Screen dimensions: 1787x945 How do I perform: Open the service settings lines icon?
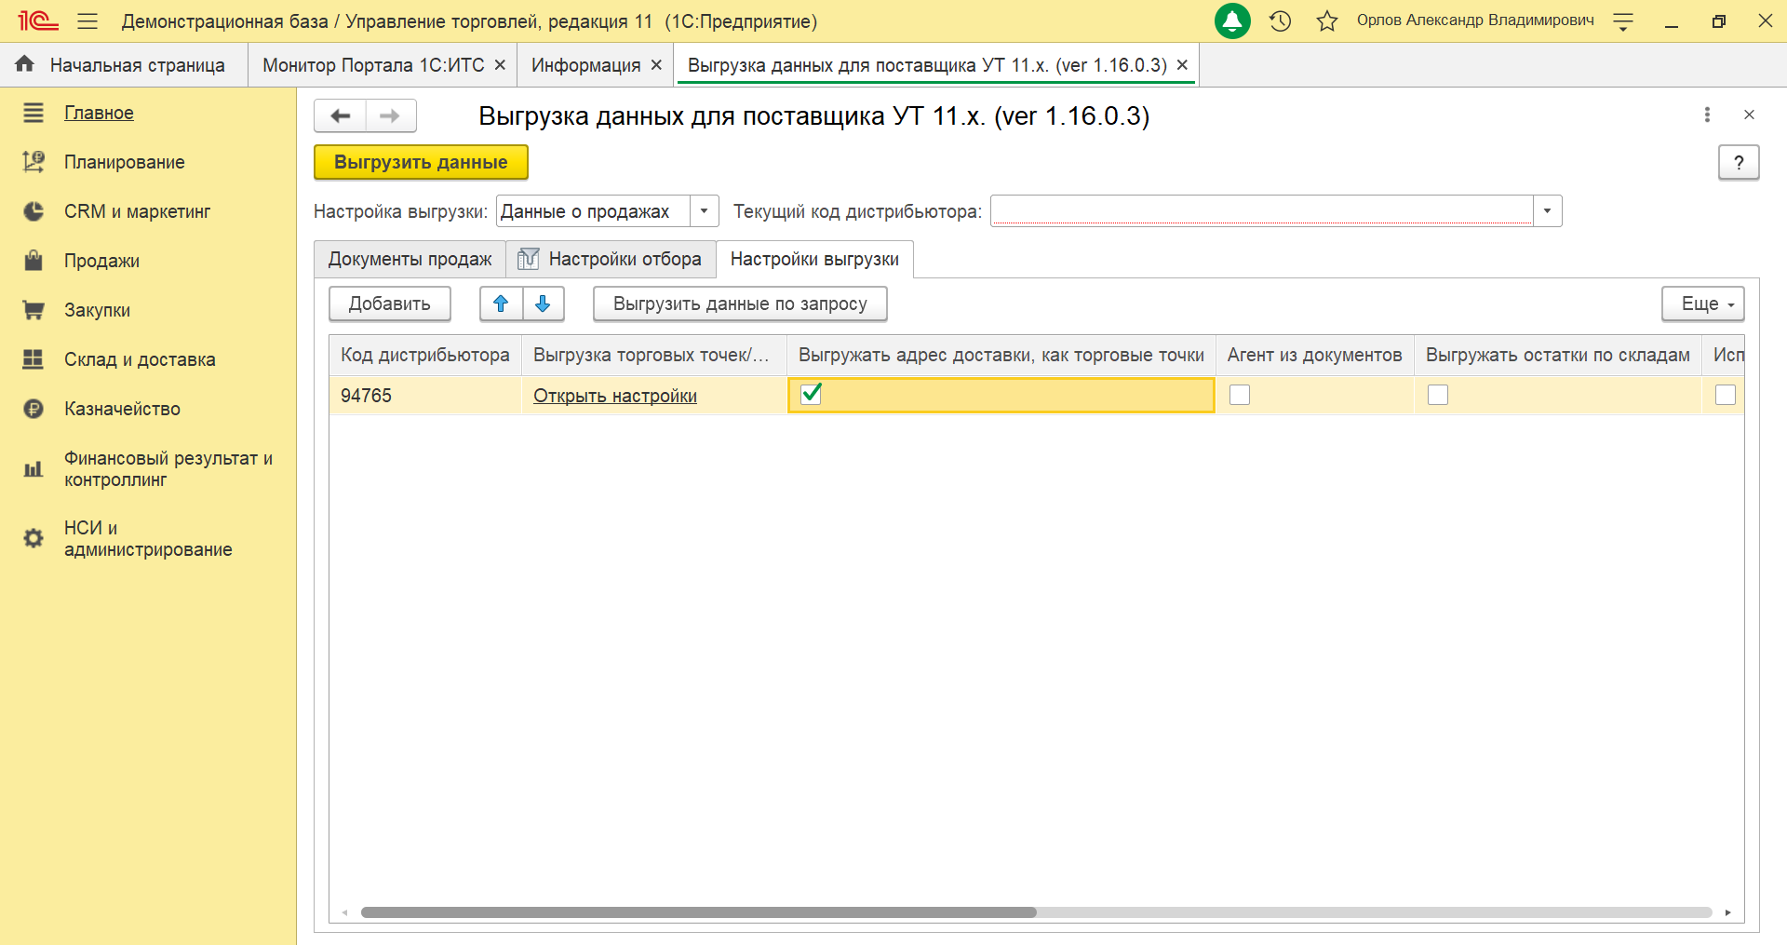click(1623, 21)
